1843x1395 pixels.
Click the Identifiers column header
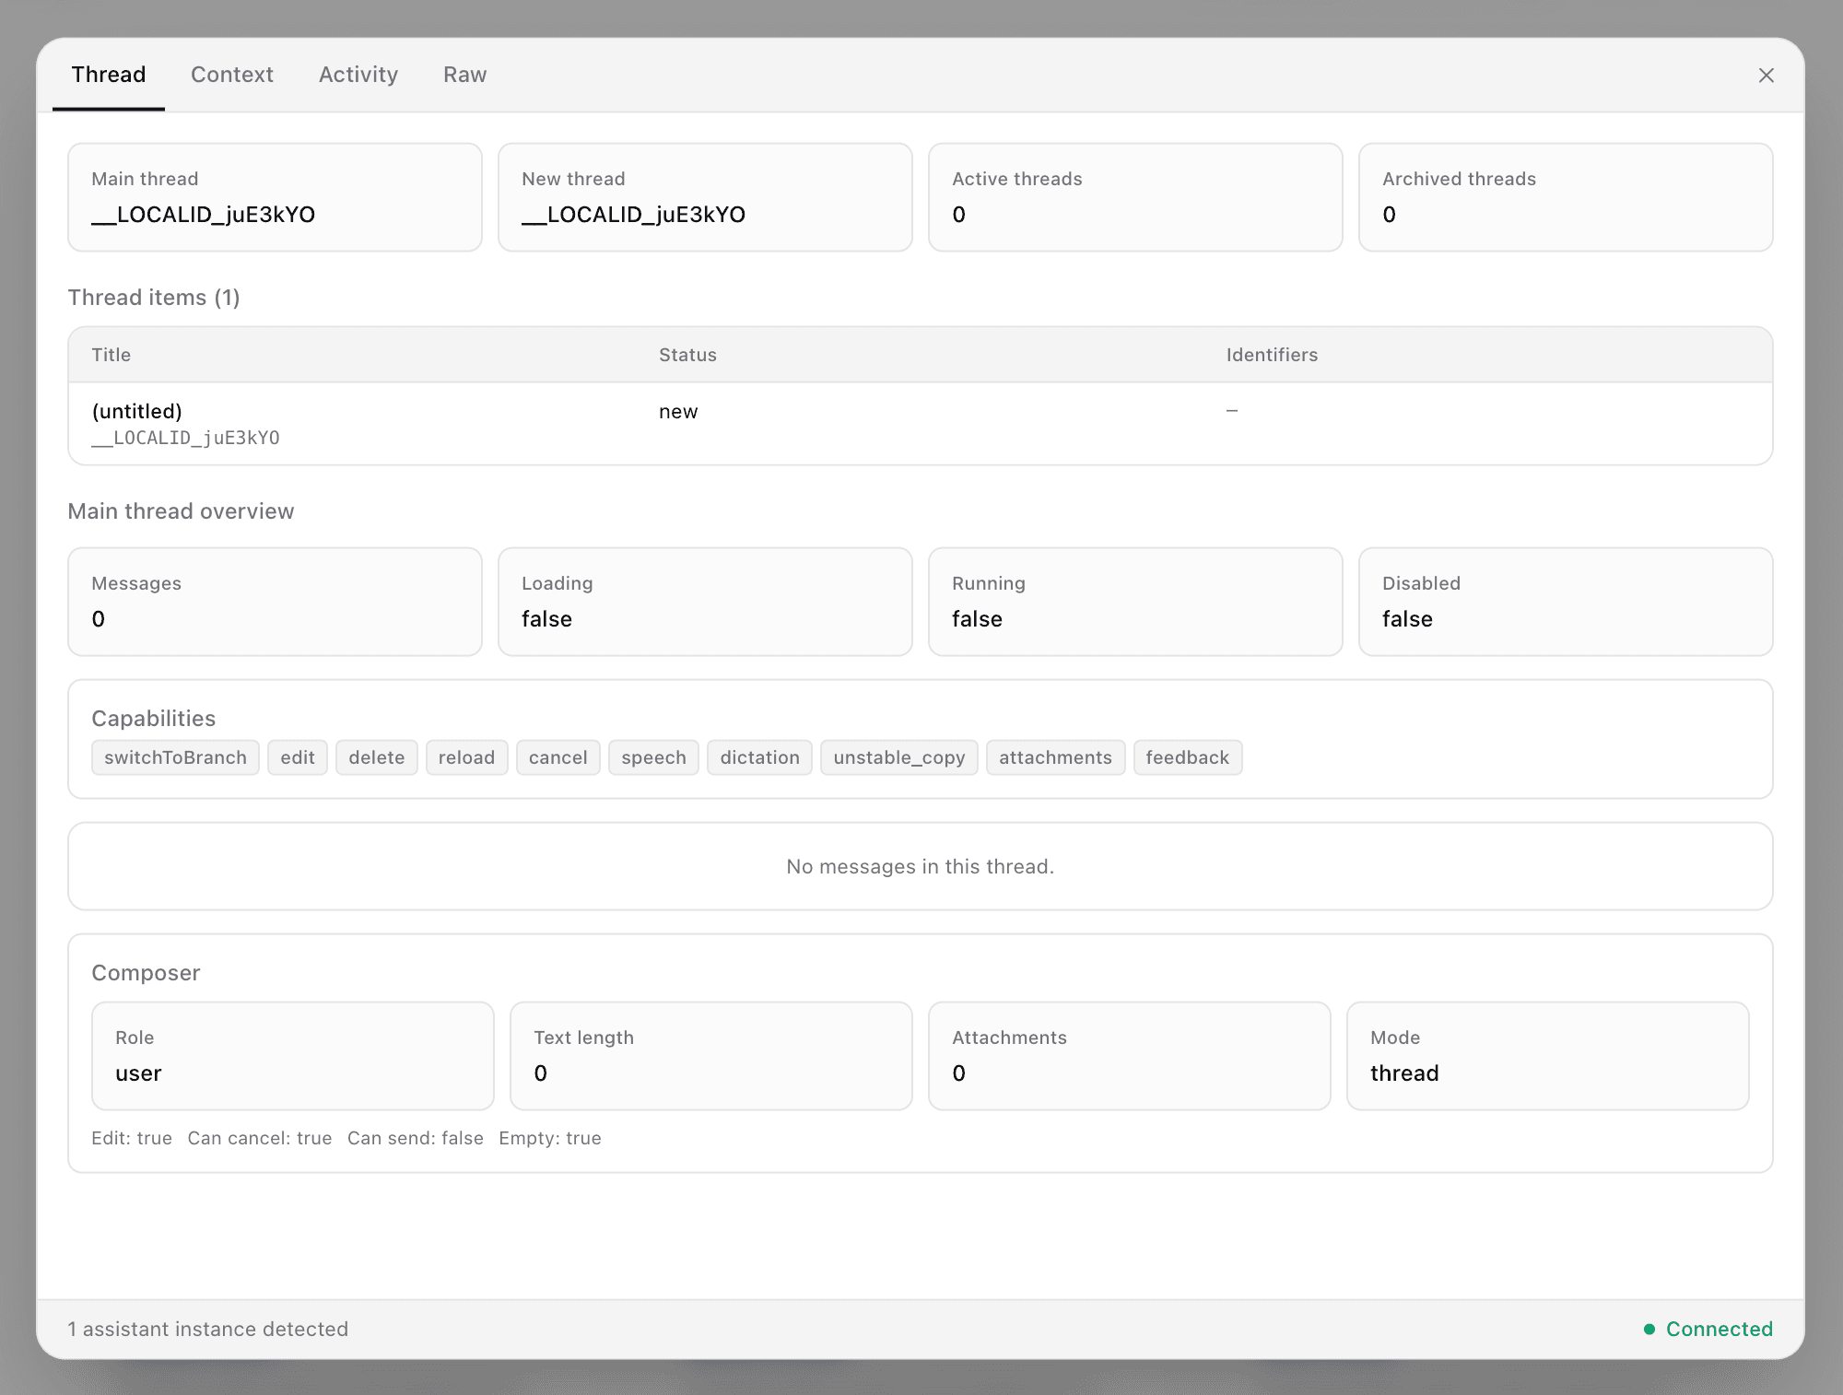(1272, 355)
